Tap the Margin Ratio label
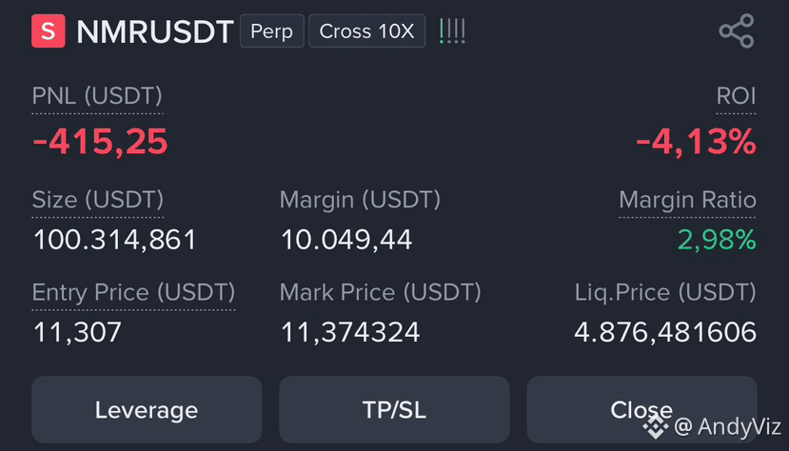Viewport: 789px width, 451px height. point(687,200)
